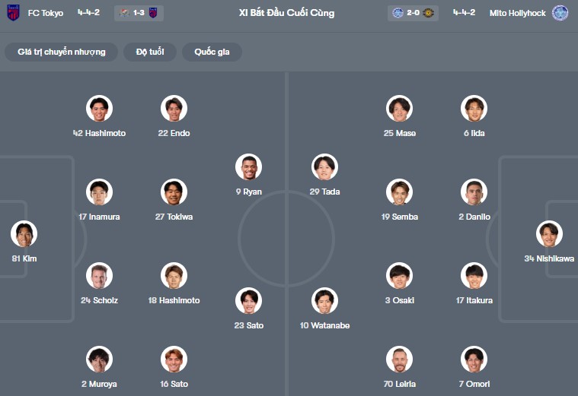Screen dimensions: 578x396
Task: Open Muroya's player thumbnail
Action: pyautogui.click(x=99, y=360)
